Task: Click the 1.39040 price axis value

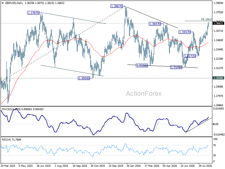Action: pos(219,3)
